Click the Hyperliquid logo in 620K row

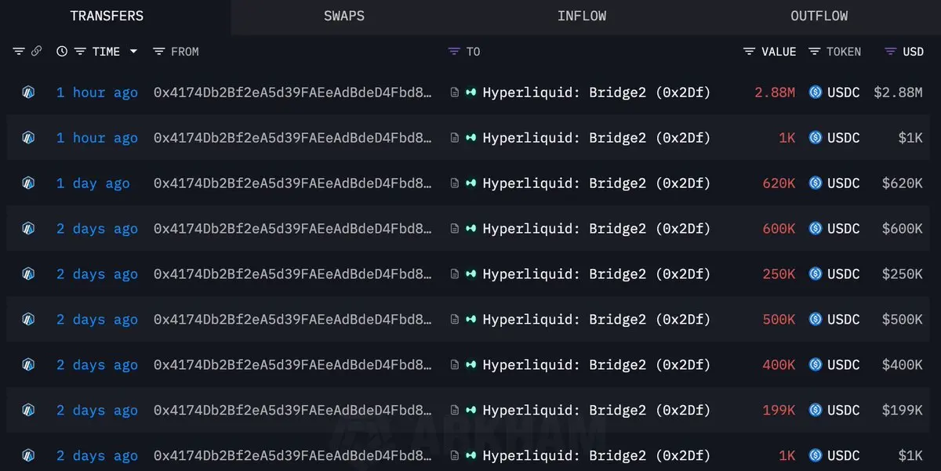471,183
